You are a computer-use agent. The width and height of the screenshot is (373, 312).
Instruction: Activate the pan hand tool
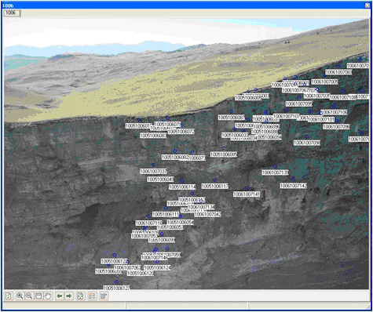point(48,296)
